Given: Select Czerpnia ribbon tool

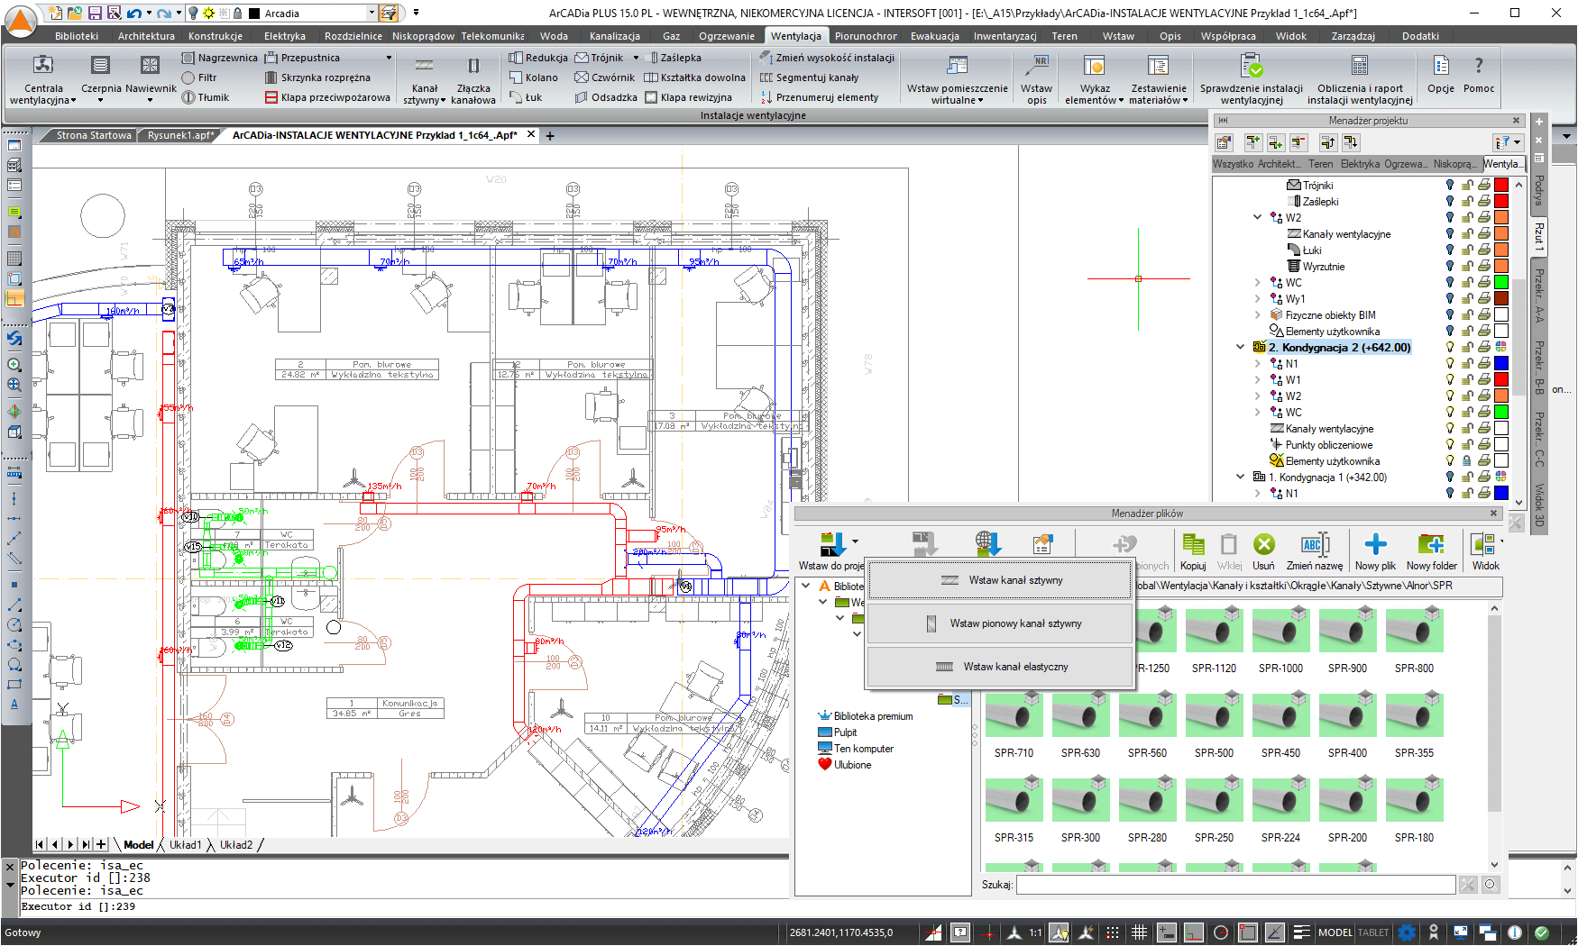Looking at the screenshot, I should (101, 79).
